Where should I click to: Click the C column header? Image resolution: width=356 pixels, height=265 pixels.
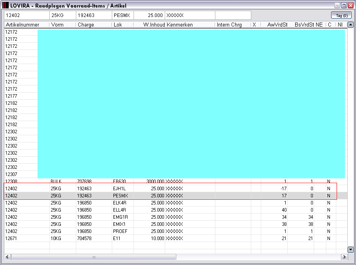[331, 25]
